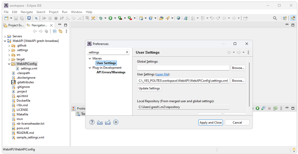This screenshot has height=154, width=298.
Task: Click the open file link
Action: [x=162, y=74]
